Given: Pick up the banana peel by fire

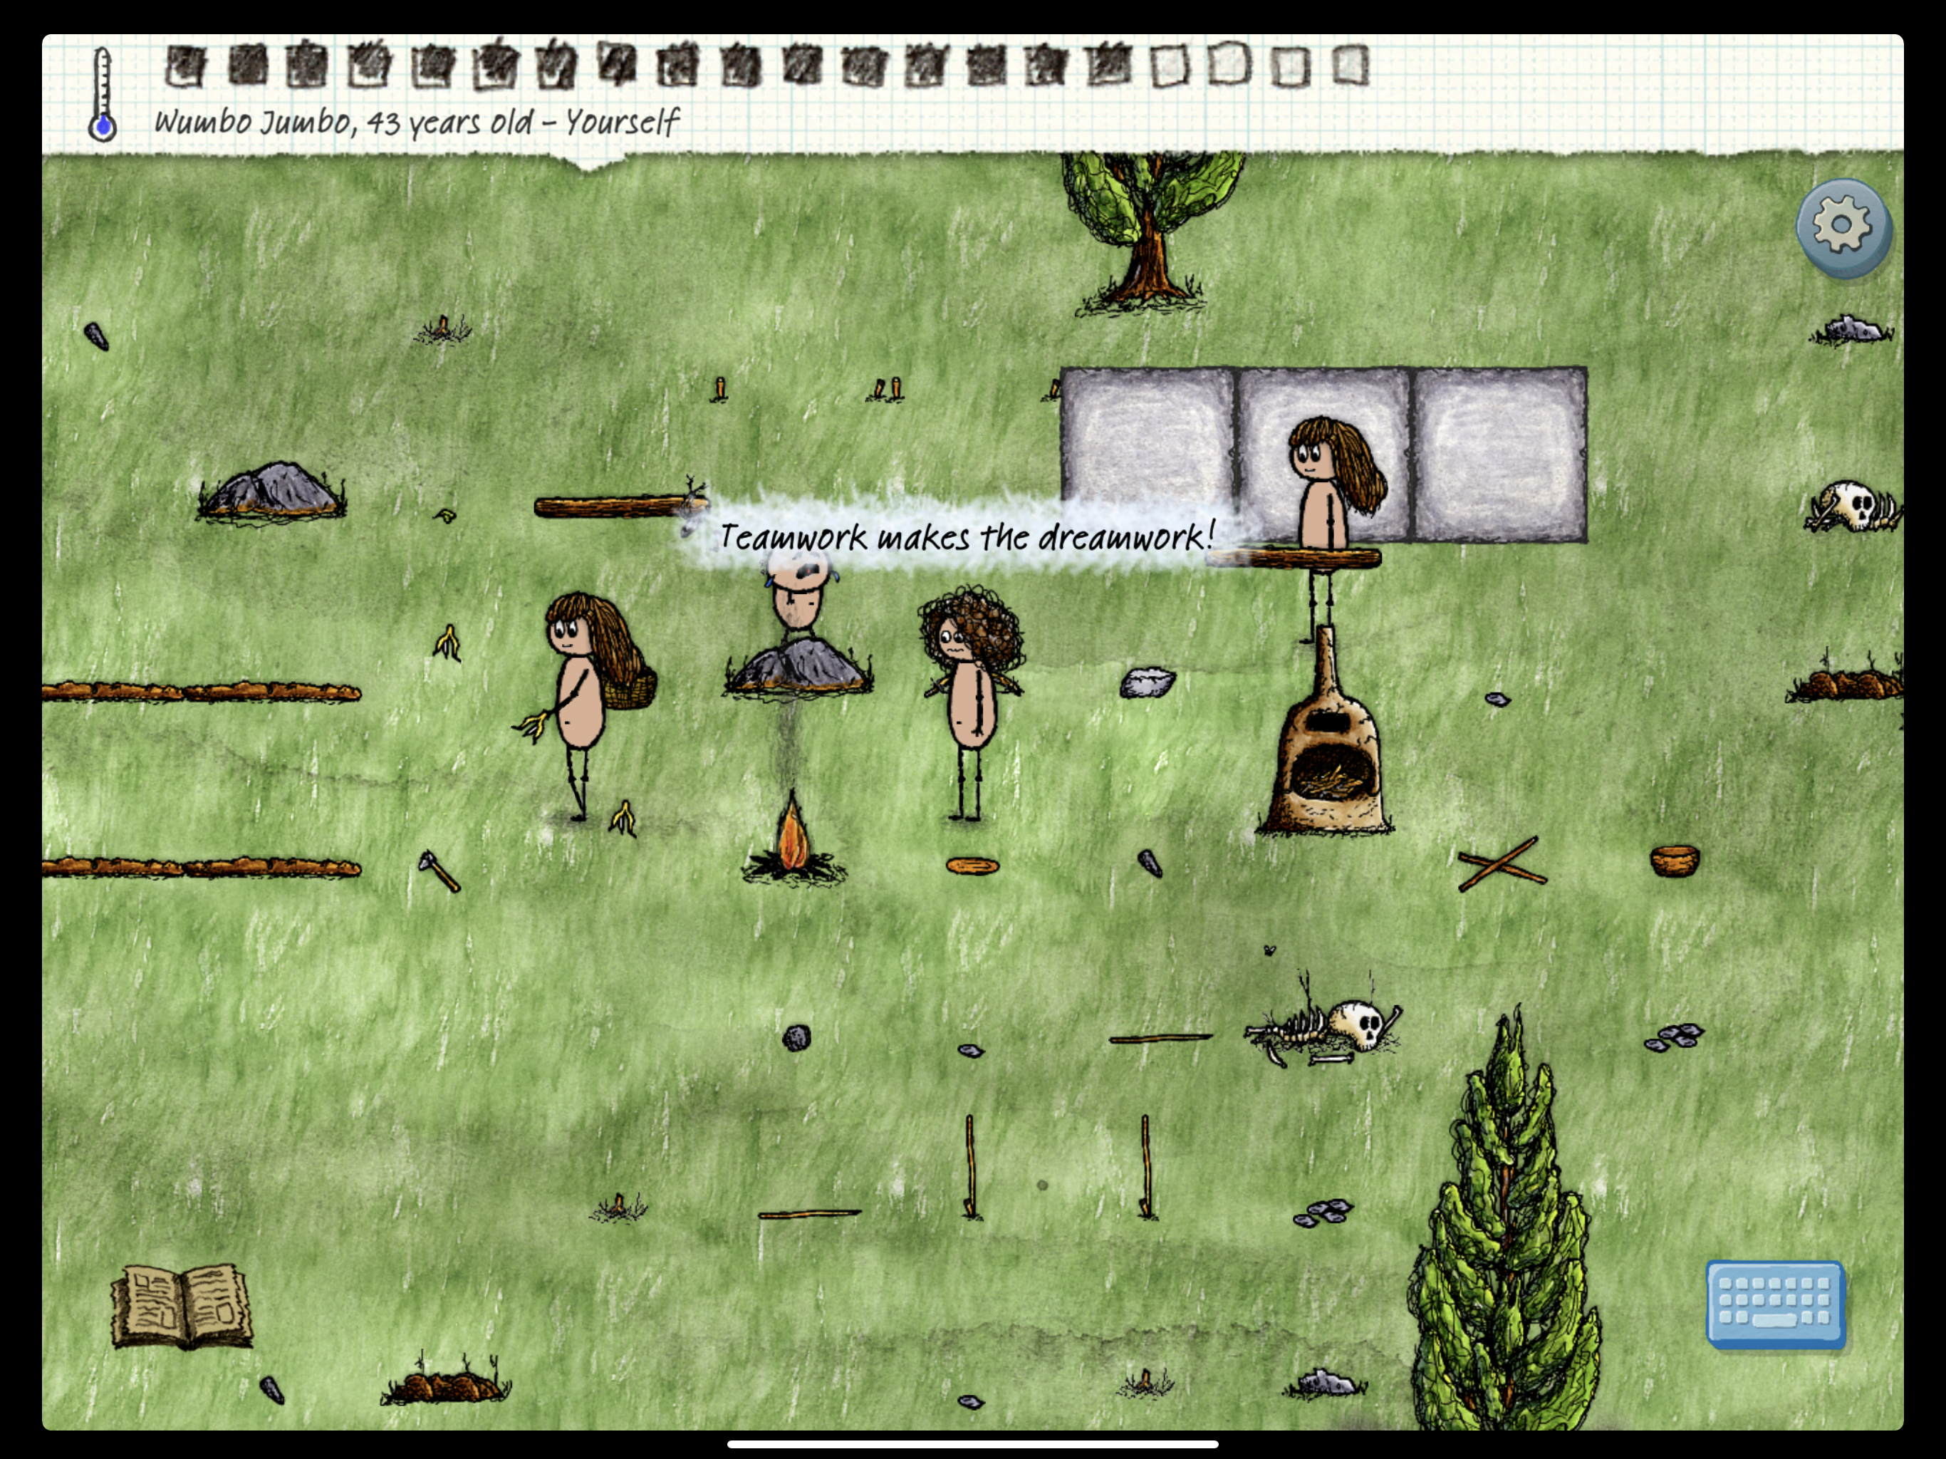Looking at the screenshot, I should (624, 819).
